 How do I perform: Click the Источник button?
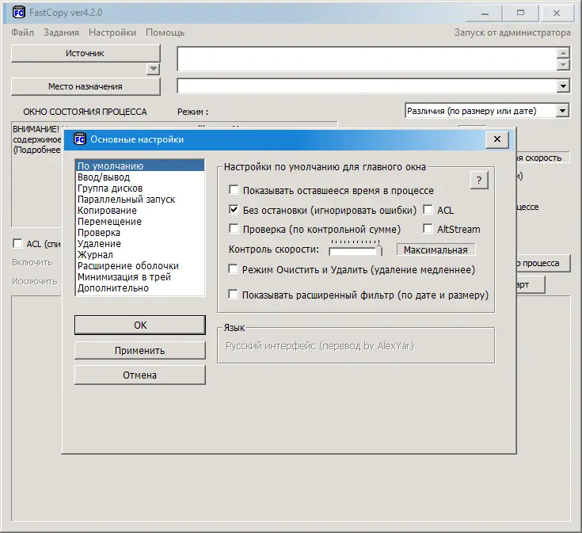(x=86, y=53)
